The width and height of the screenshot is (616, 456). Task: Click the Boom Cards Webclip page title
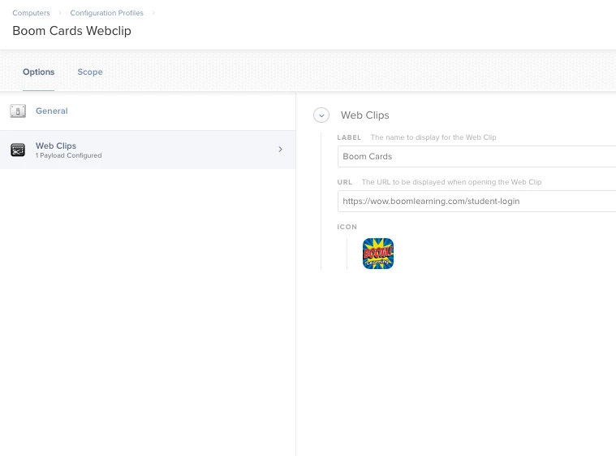tap(72, 31)
